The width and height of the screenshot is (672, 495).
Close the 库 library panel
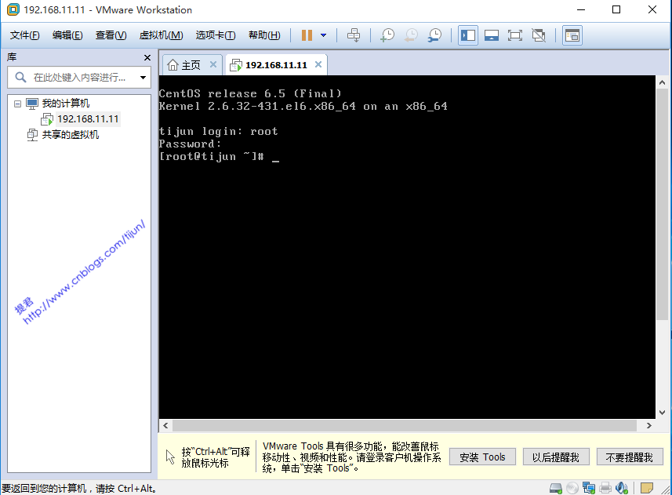[147, 57]
